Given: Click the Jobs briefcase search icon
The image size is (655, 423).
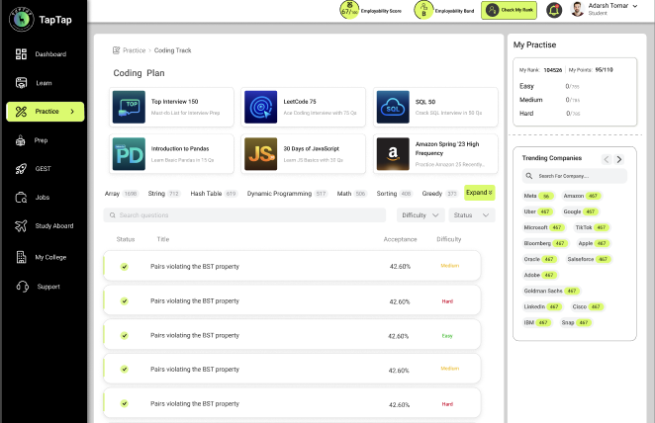Looking at the screenshot, I should coord(21,198).
